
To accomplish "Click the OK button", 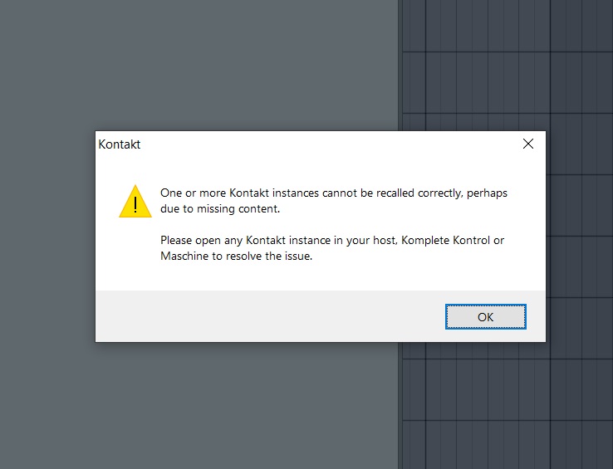I will (x=485, y=316).
